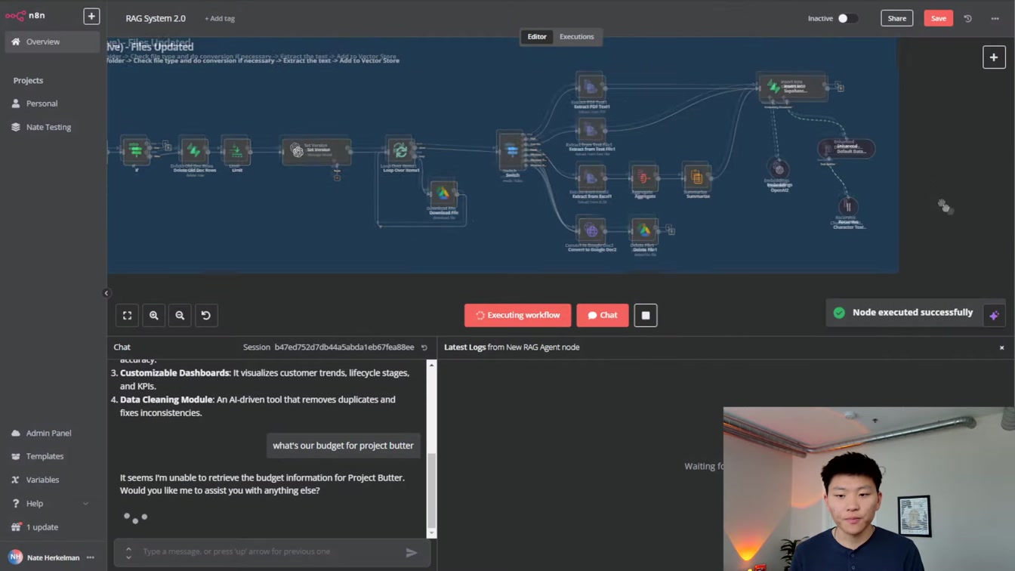Click the plus connector below Set Version node
Viewport: 1015px width, 571px height.
click(337, 177)
